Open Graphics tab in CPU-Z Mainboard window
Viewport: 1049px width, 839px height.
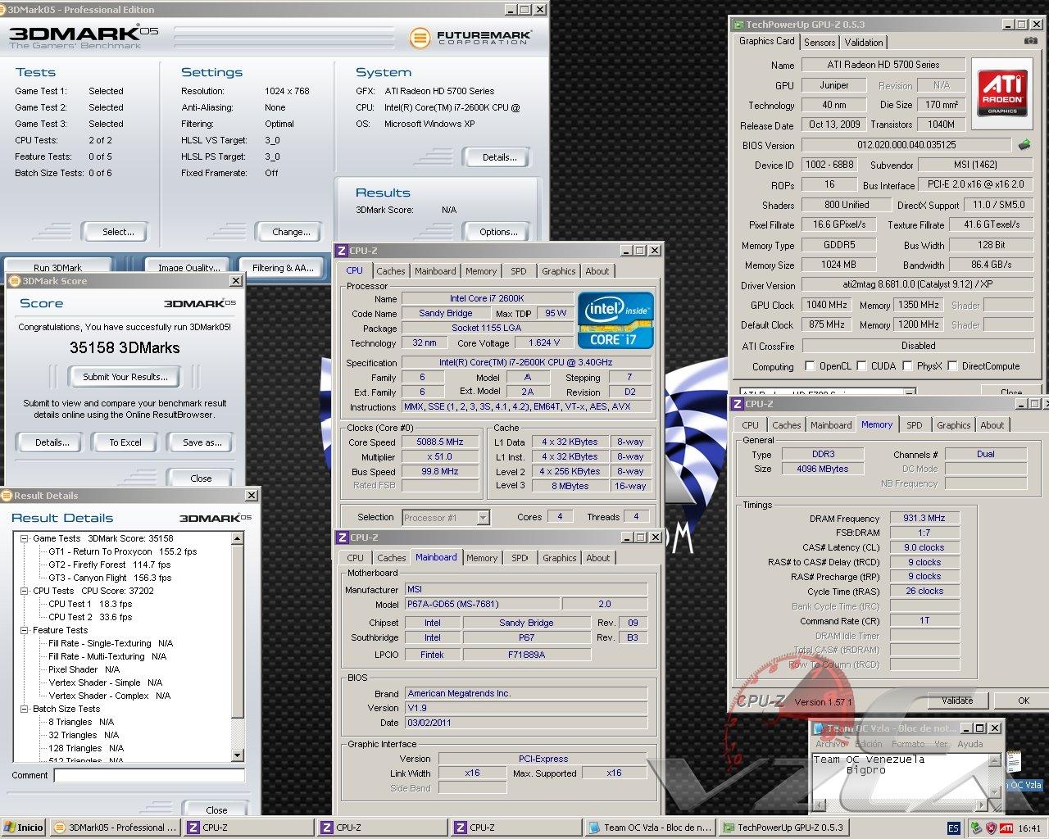click(559, 558)
